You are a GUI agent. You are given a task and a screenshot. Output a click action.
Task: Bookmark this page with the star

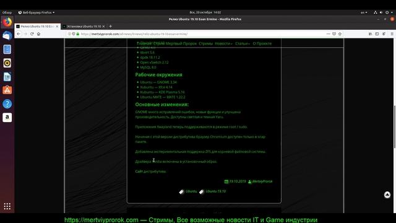click(340, 34)
